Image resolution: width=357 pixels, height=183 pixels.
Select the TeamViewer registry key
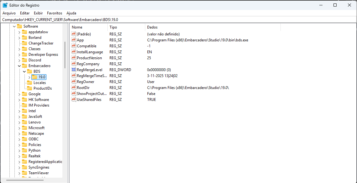[x=39, y=173]
